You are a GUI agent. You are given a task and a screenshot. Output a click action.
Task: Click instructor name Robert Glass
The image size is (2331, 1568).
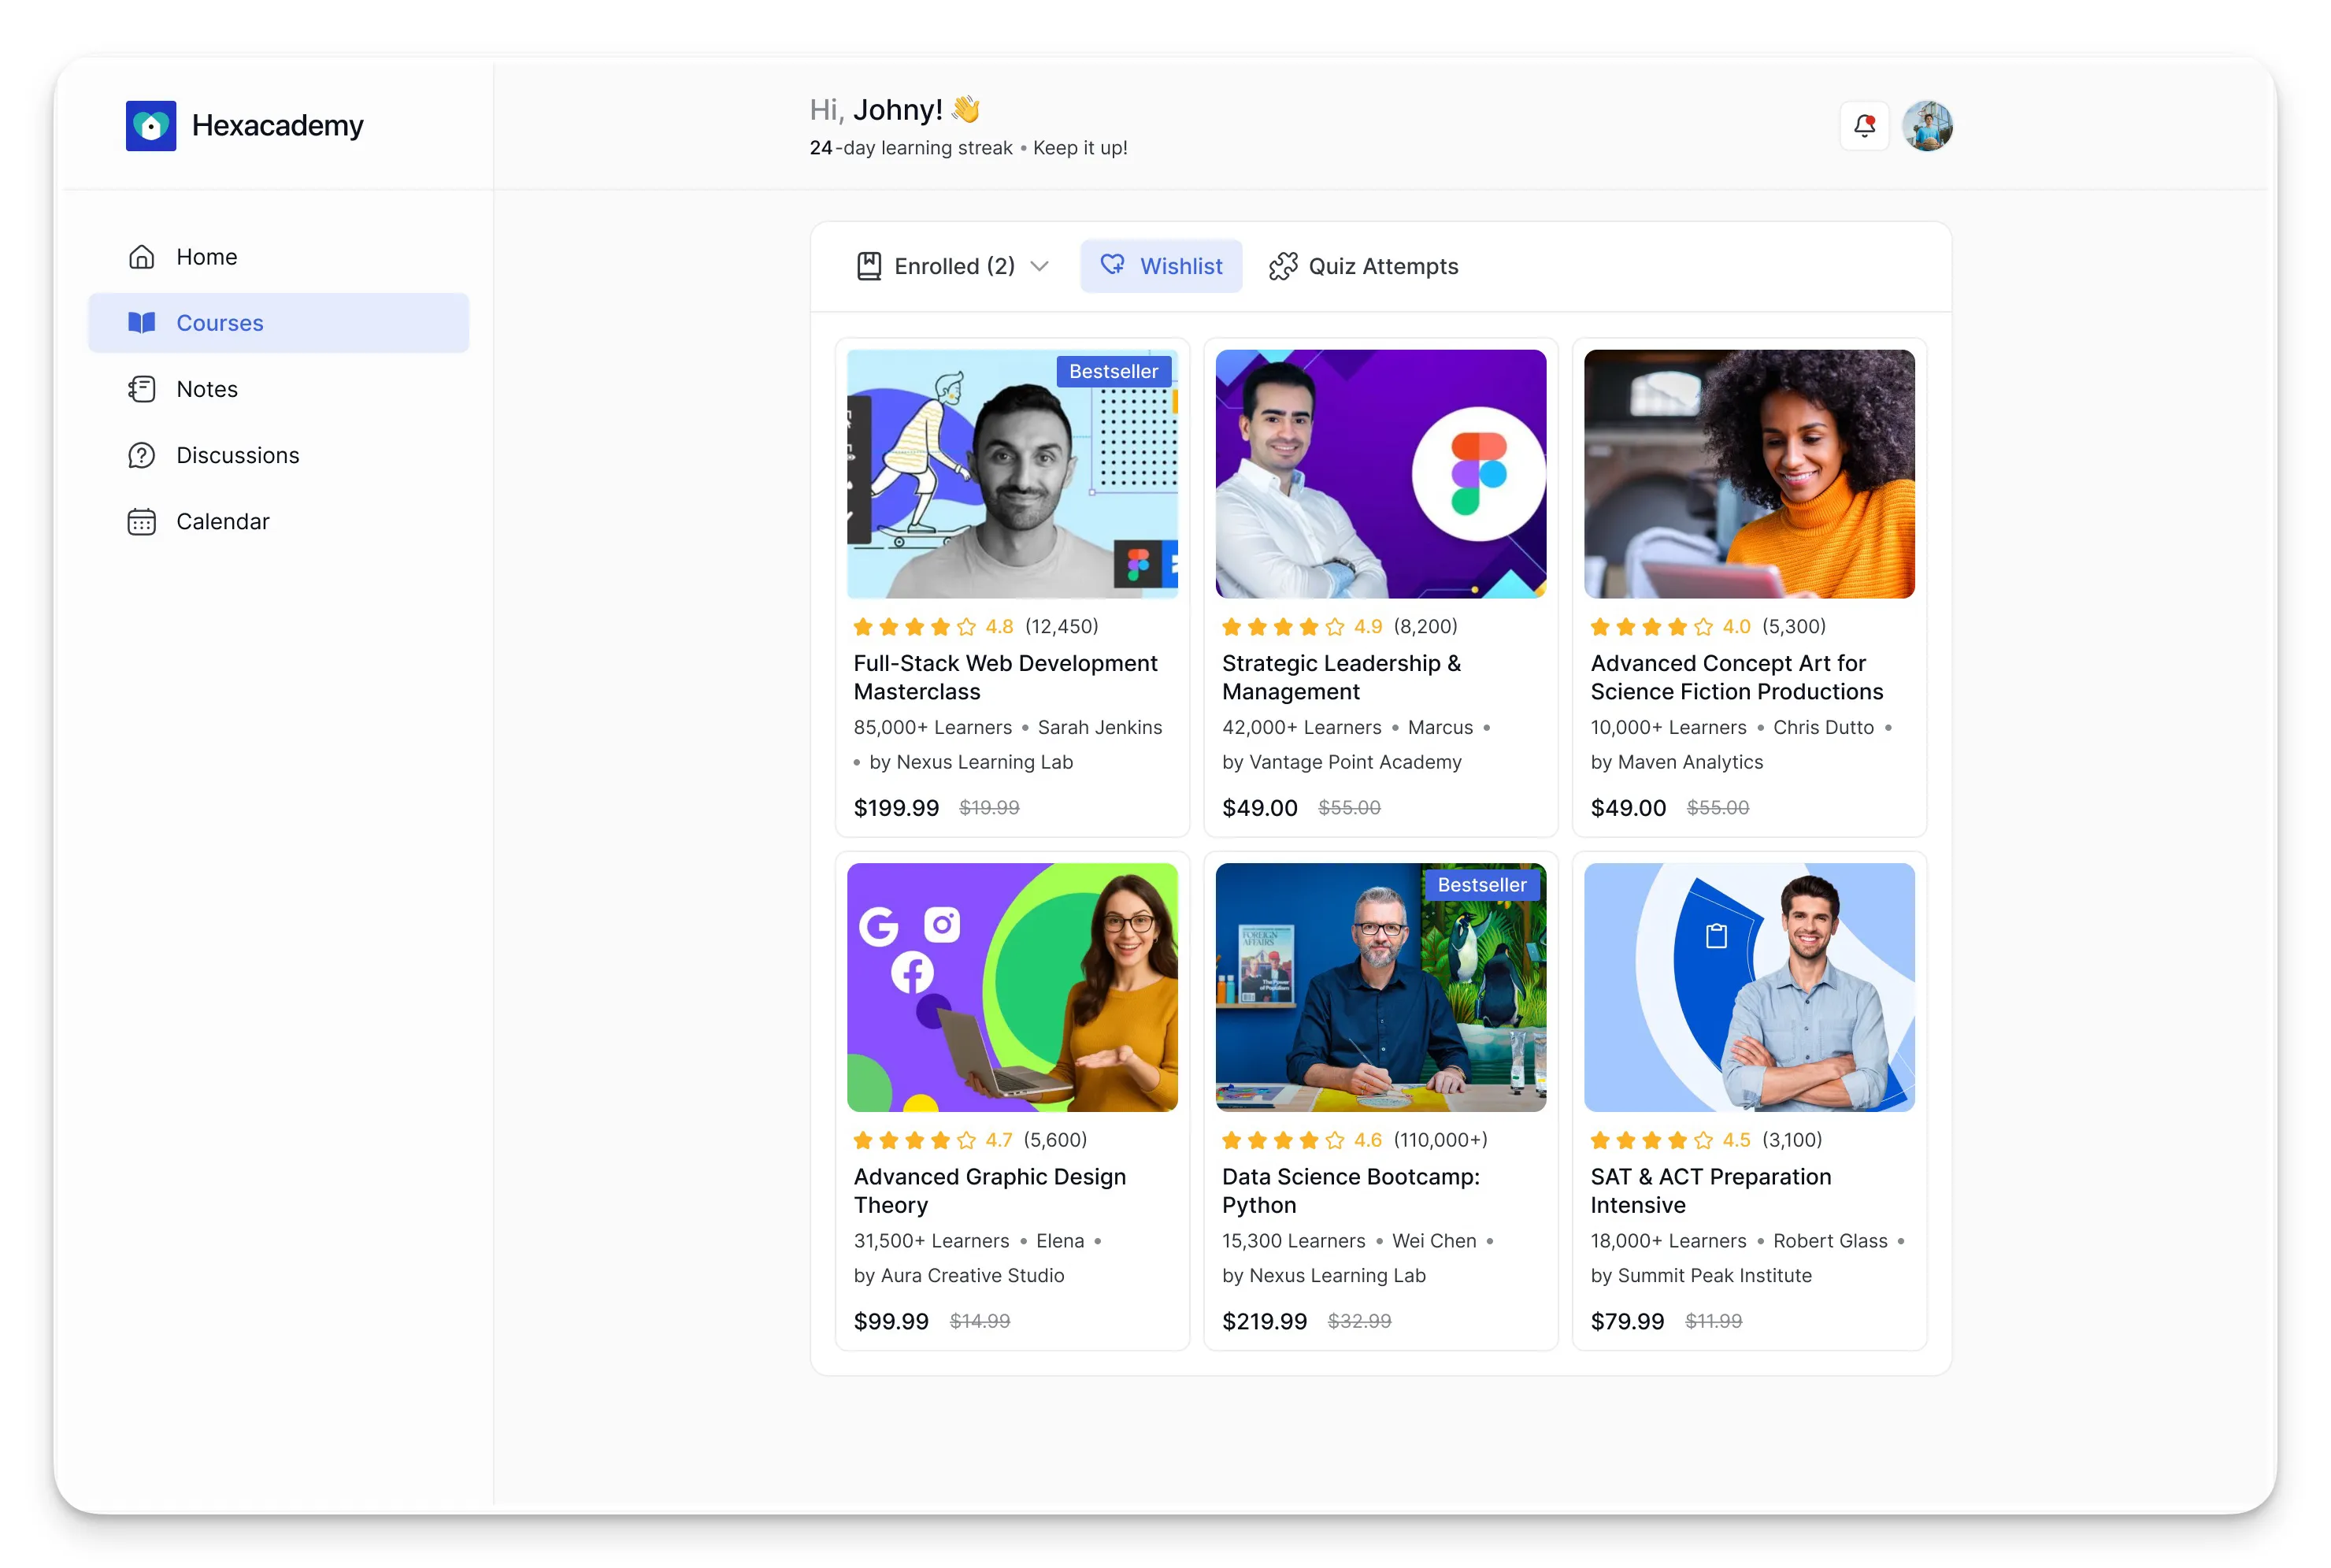tap(1830, 1241)
